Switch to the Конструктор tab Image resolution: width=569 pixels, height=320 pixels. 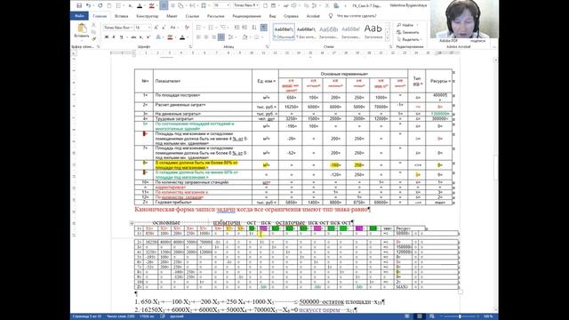pos(147,16)
